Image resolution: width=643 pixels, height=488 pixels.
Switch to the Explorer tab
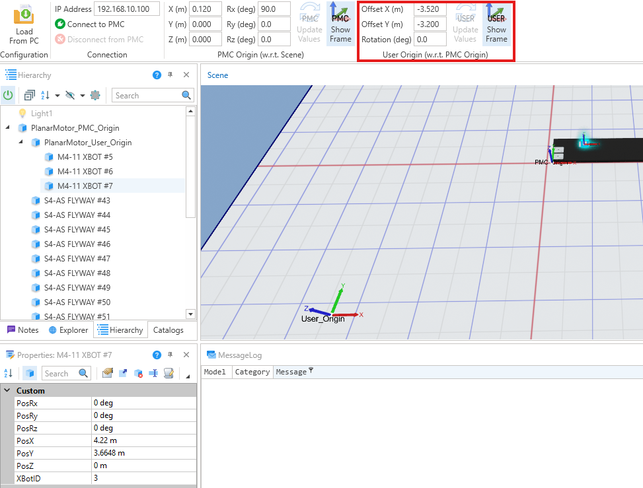[68, 330]
